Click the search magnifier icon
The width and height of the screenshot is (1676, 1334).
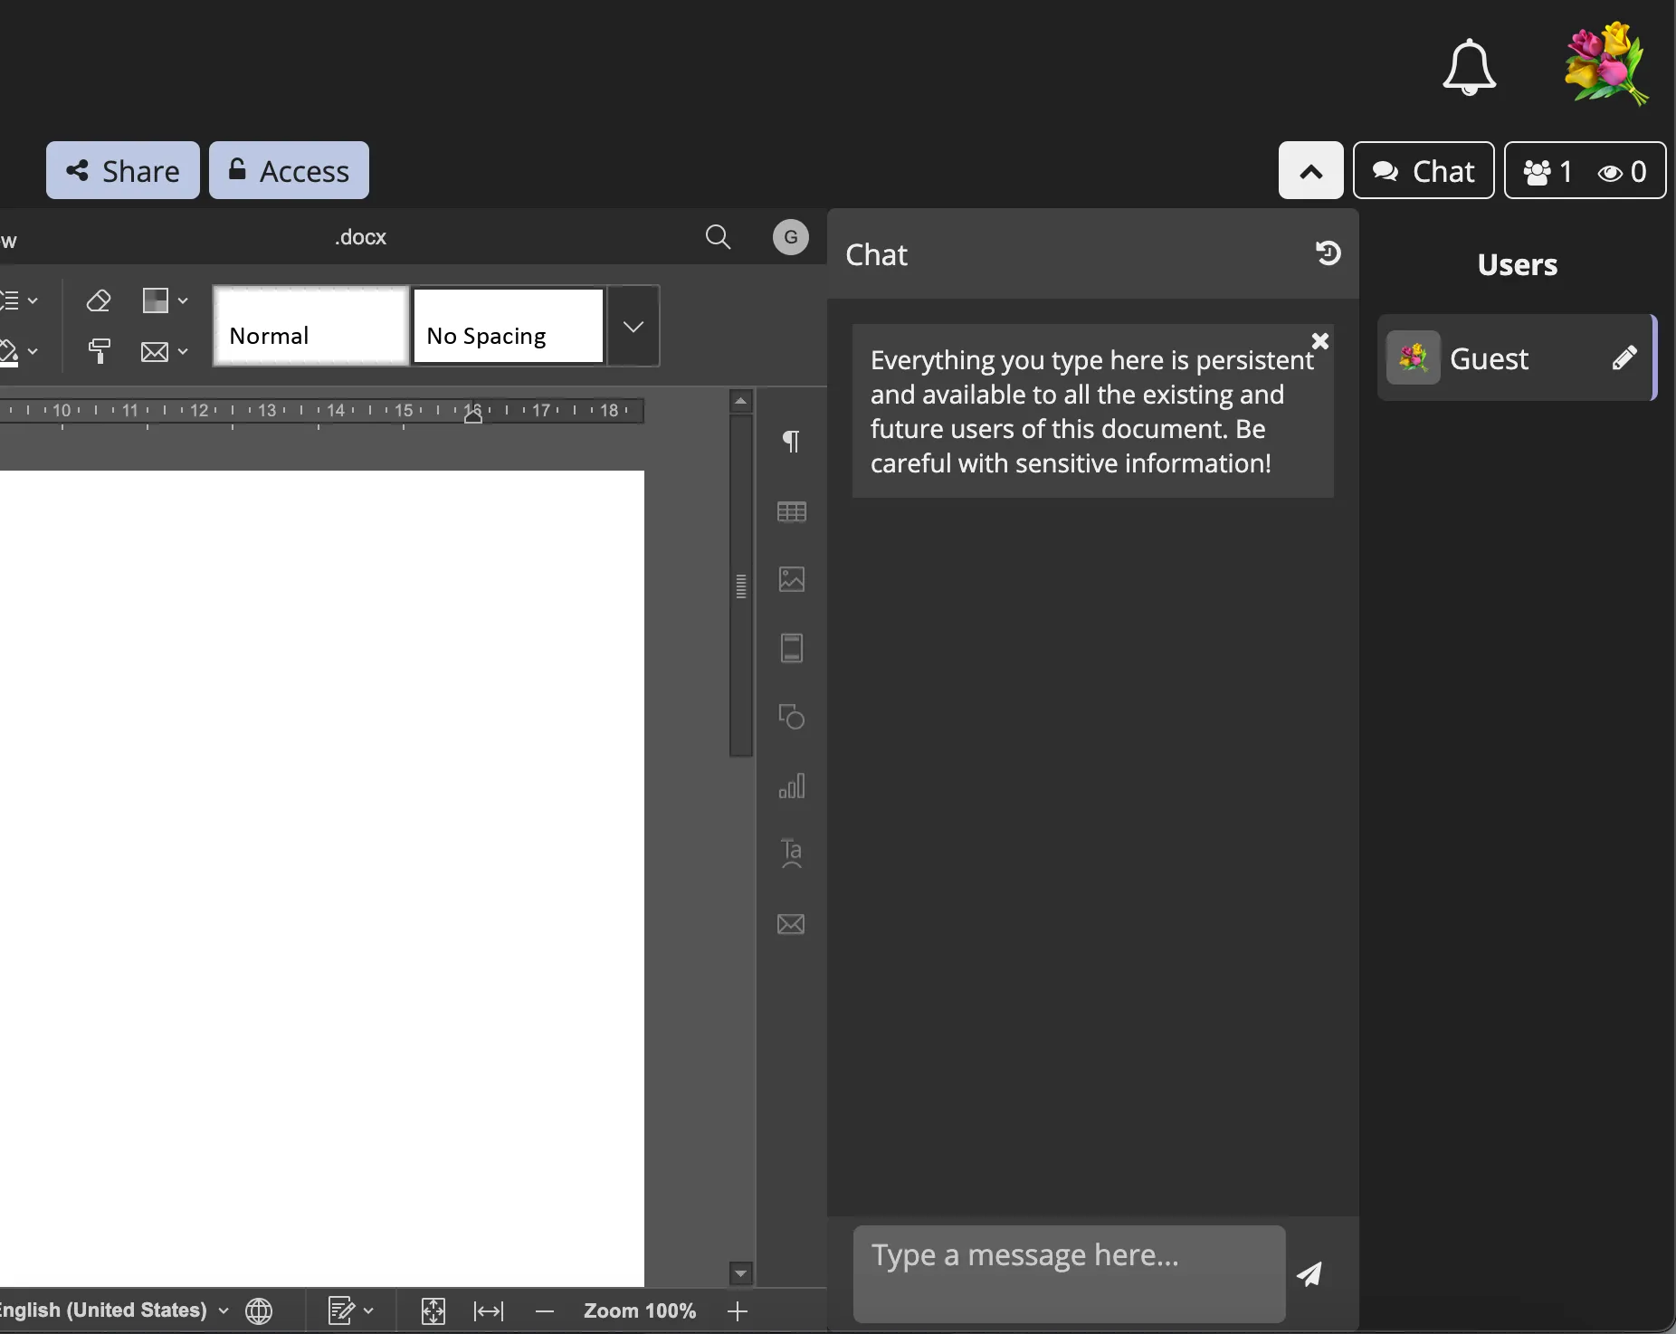point(718,237)
